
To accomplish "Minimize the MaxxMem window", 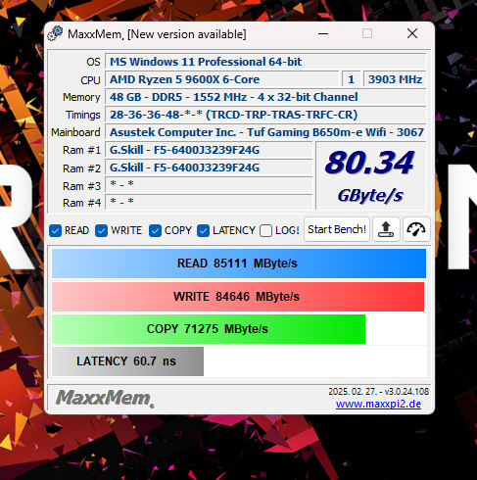I will coord(323,33).
